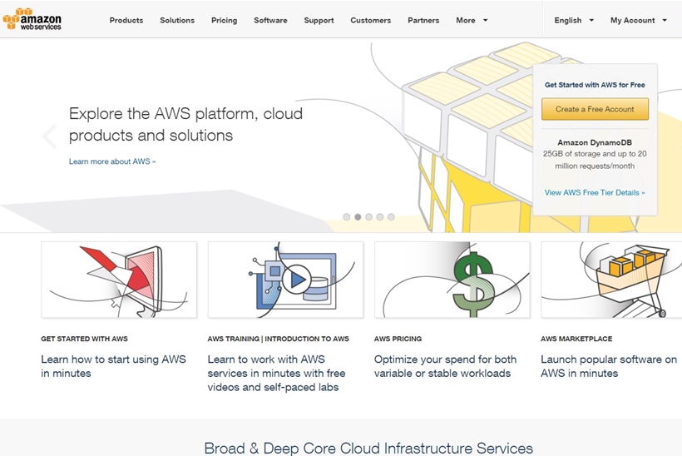
Task: Click the GET STARTED WITH AWS heading
Action: coord(84,339)
